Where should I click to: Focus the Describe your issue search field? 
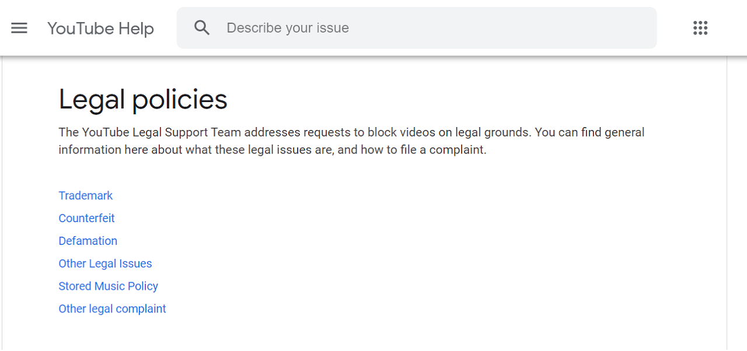[x=417, y=28]
